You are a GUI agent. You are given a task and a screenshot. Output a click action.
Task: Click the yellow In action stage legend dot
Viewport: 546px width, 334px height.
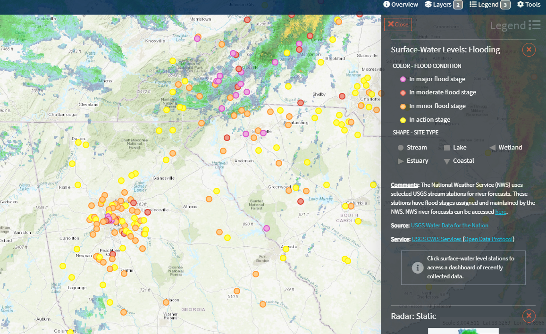(402, 119)
